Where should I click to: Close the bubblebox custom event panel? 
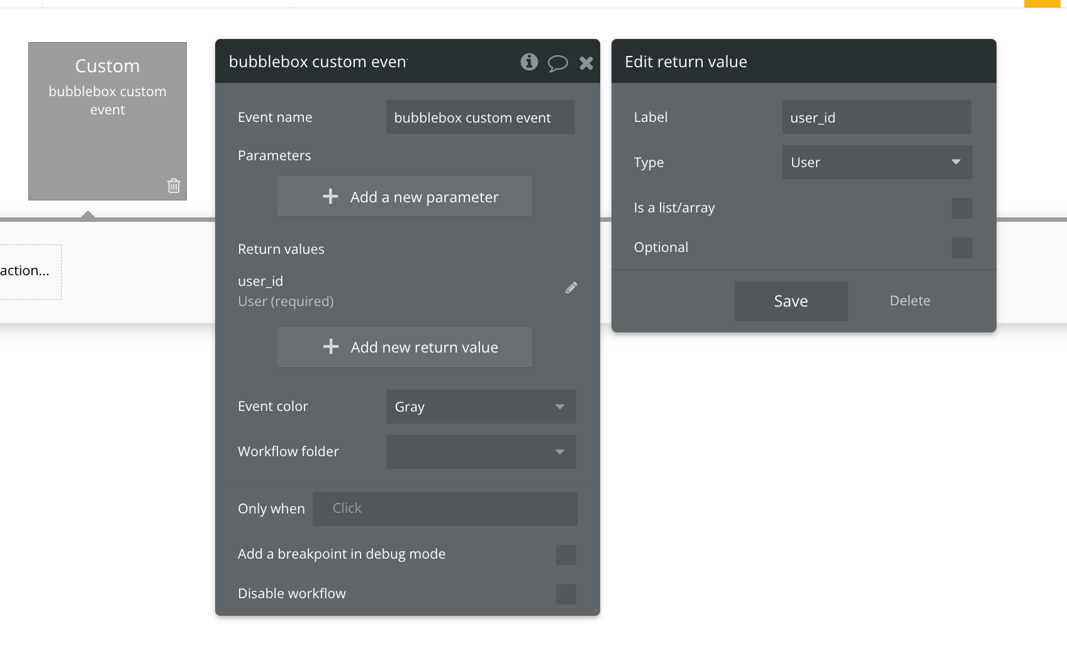pyautogui.click(x=586, y=63)
